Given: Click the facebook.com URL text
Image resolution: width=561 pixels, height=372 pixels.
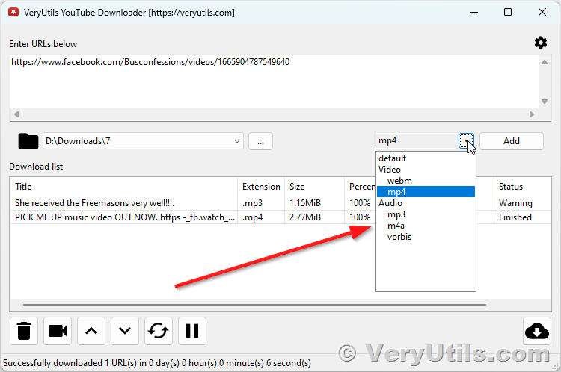Looking at the screenshot, I should (150, 62).
